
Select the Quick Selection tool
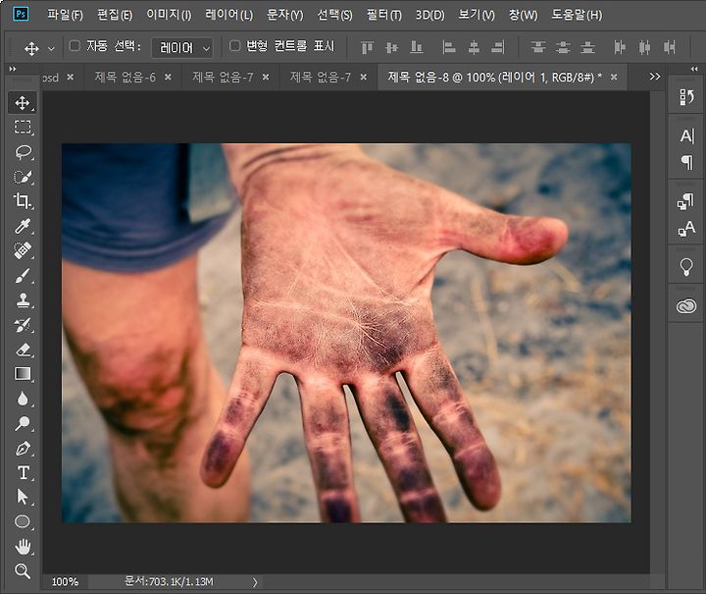(23, 177)
